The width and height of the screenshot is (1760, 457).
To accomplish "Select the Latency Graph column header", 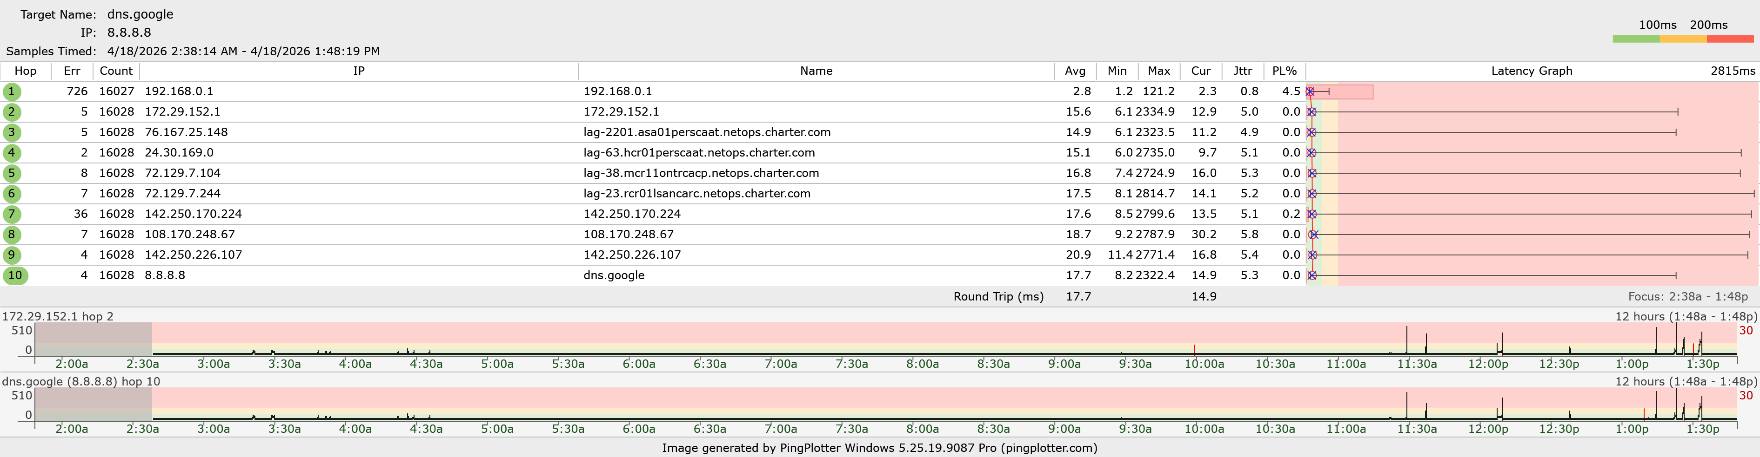I will pyautogui.click(x=1531, y=71).
